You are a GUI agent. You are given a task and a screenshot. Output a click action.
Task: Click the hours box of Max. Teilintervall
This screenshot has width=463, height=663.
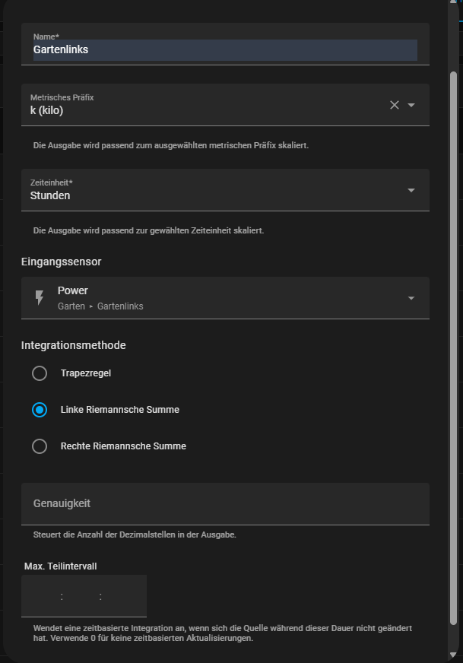coord(43,597)
